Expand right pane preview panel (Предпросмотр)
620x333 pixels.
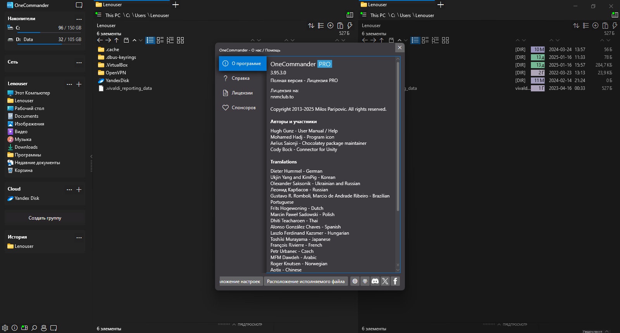pyautogui.click(x=512, y=324)
